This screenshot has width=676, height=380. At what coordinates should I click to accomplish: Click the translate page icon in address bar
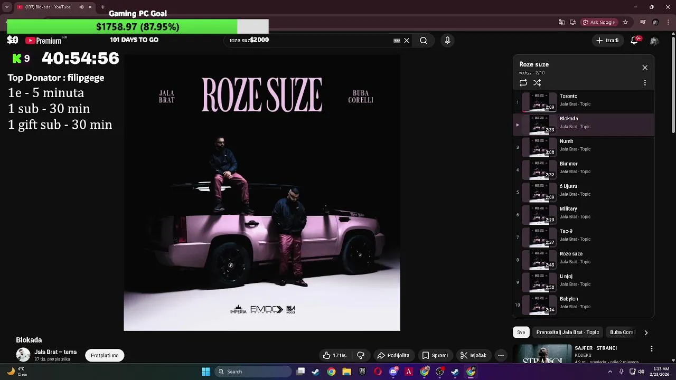tap(561, 22)
